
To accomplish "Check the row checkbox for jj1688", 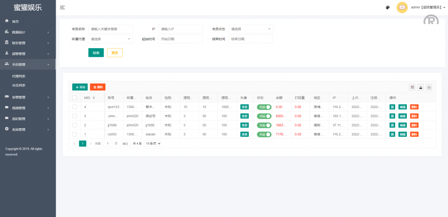I will pyautogui.click(x=74, y=125).
